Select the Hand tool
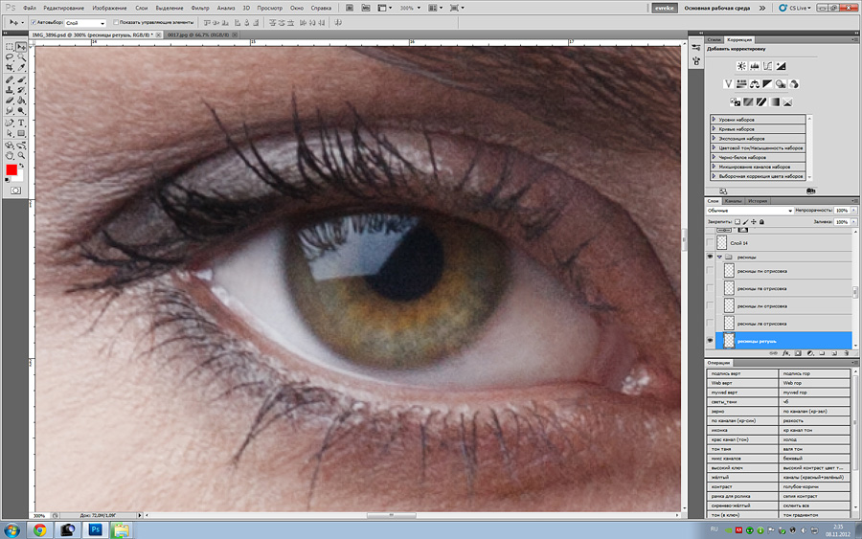The image size is (862, 539). click(x=10, y=156)
